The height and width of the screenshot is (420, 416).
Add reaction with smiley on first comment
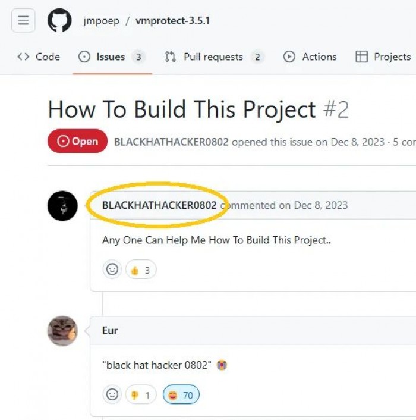[x=112, y=269]
